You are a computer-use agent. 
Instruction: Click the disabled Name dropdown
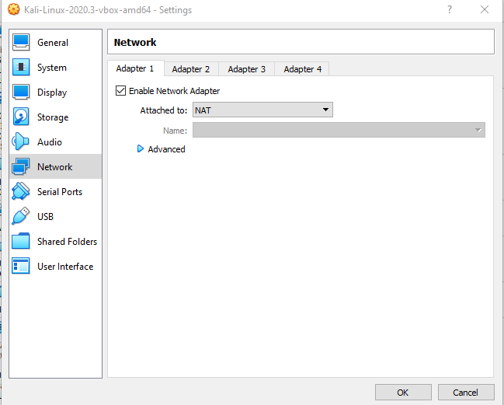(339, 130)
